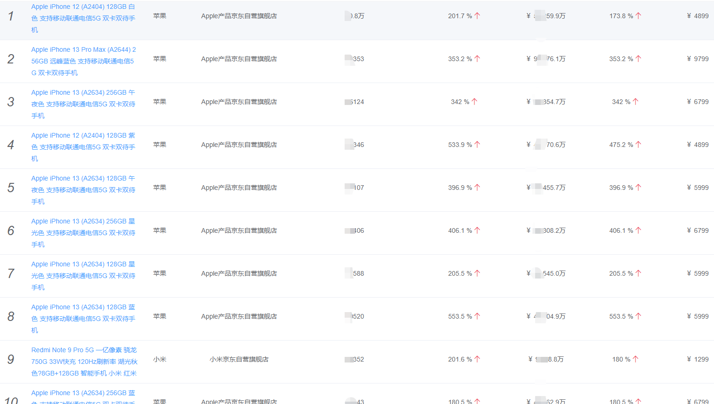Click the up arrow beside 201.6 %
Viewport: 714px width, 404px height.
pos(477,359)
